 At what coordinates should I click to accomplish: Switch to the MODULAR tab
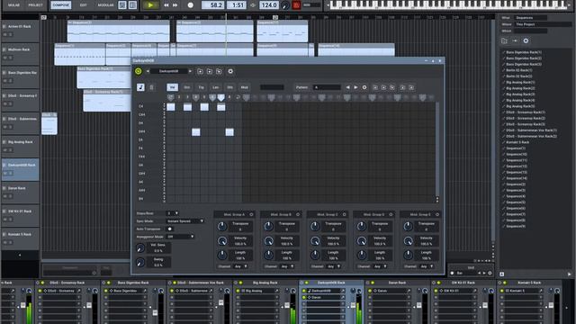point(106,5)
